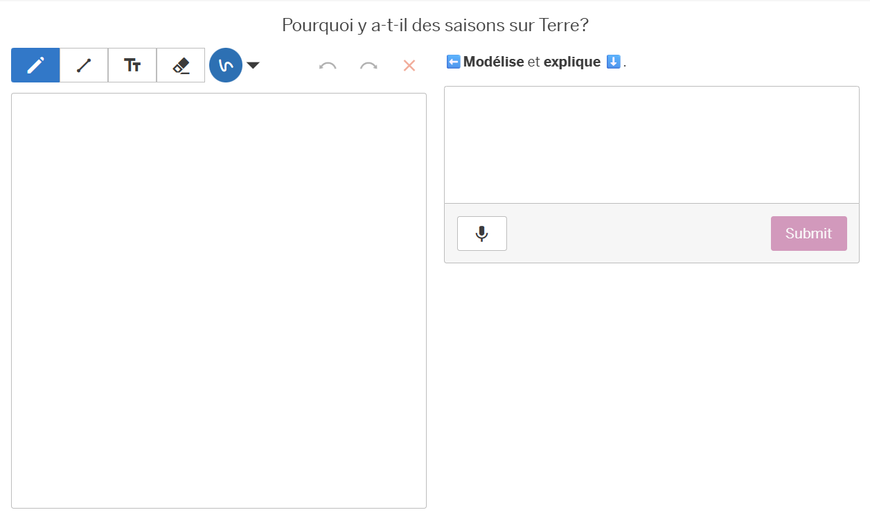Submit the answer with the Submit button
Viewport: 870px width, 519px height.
point(808,234)
